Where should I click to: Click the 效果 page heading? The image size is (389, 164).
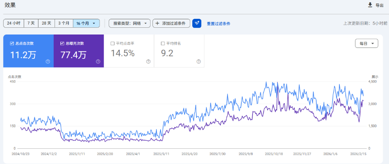10,5
